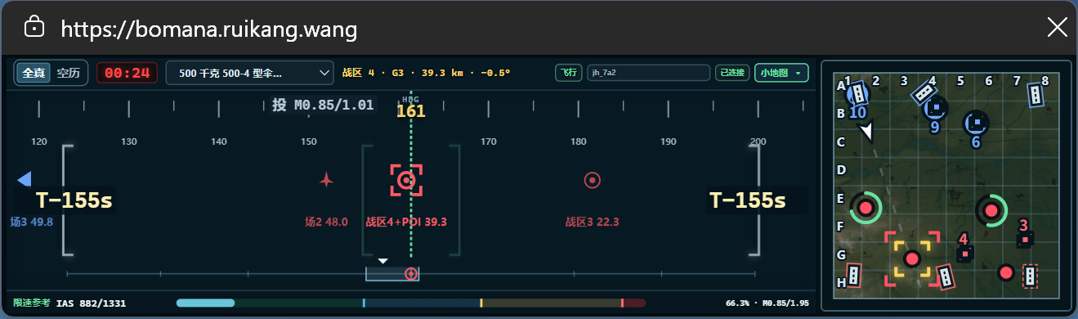Select the 空历 mode option

(69, 73)
